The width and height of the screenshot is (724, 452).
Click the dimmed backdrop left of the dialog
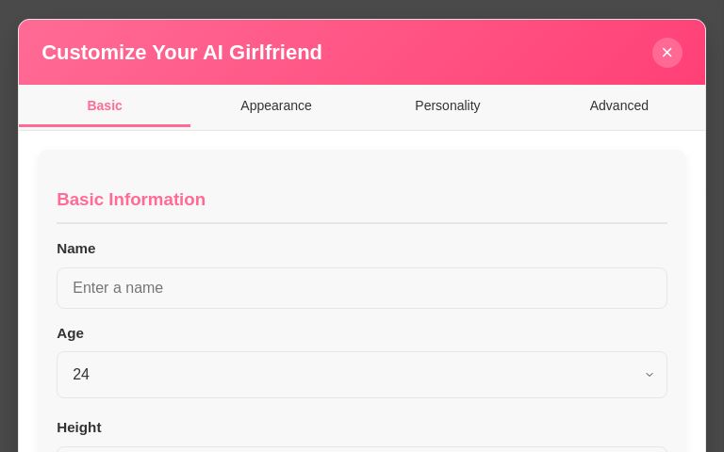pyautogui.click(x=8, y=235)
